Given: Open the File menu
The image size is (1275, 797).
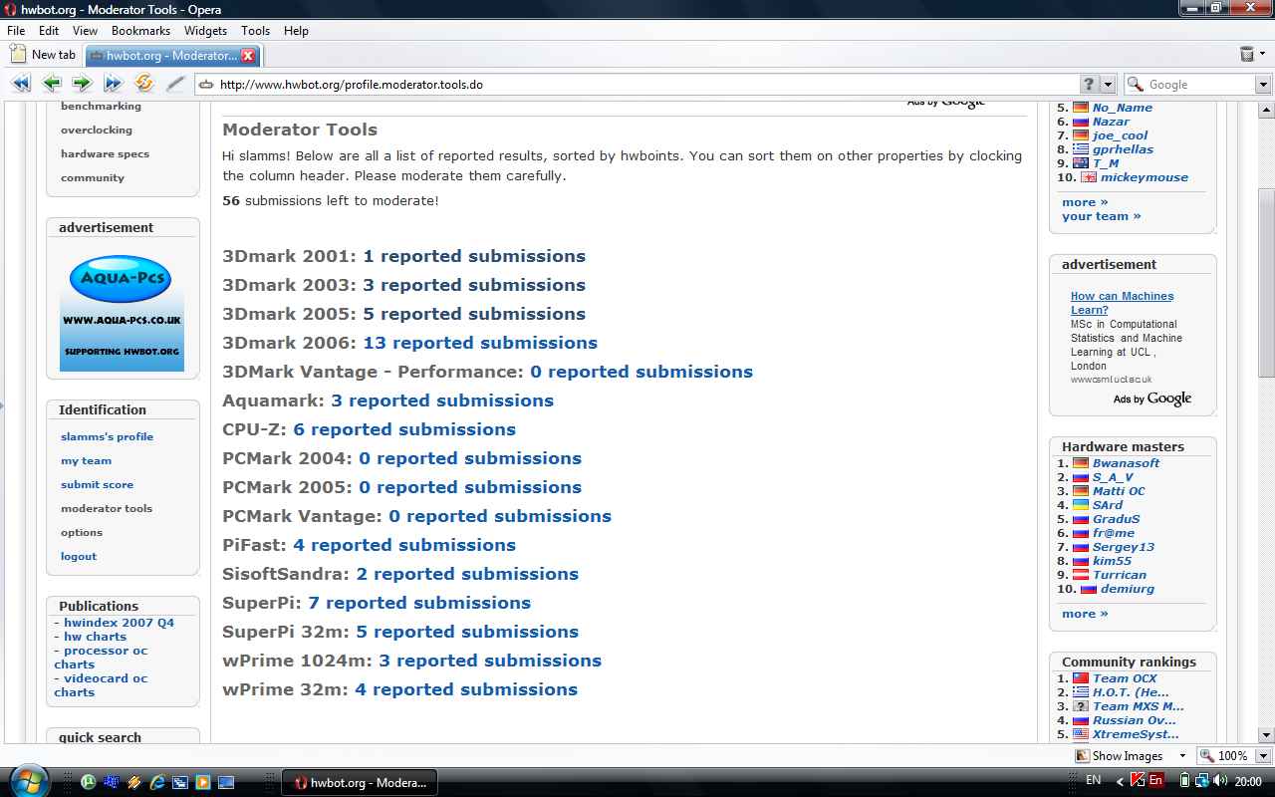Looking at the screenshot, I should [x=16, y=31].
